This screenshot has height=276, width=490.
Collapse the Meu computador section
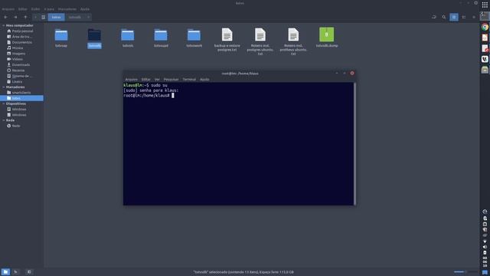tap(3, 25)
